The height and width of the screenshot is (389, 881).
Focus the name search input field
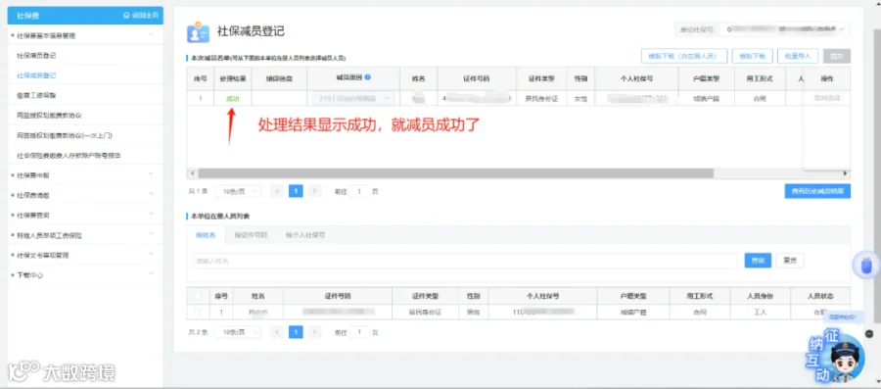465,261
